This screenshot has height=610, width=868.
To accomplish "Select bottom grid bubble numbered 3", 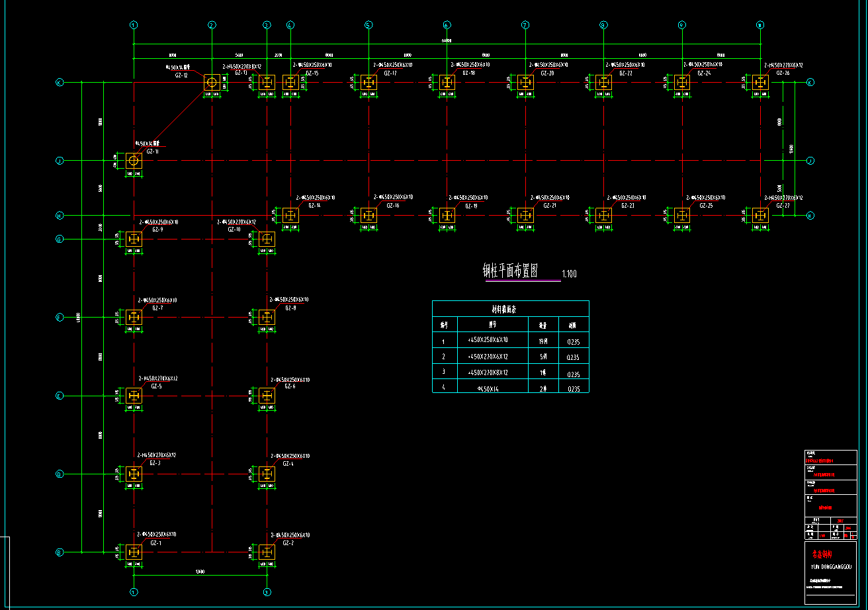I will [x=267, y=592].
